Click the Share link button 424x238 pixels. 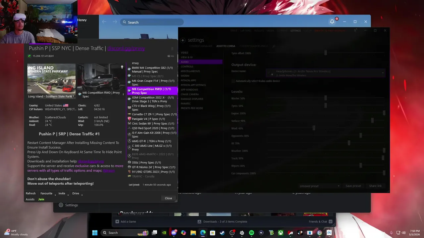click(x=375, y=186)
